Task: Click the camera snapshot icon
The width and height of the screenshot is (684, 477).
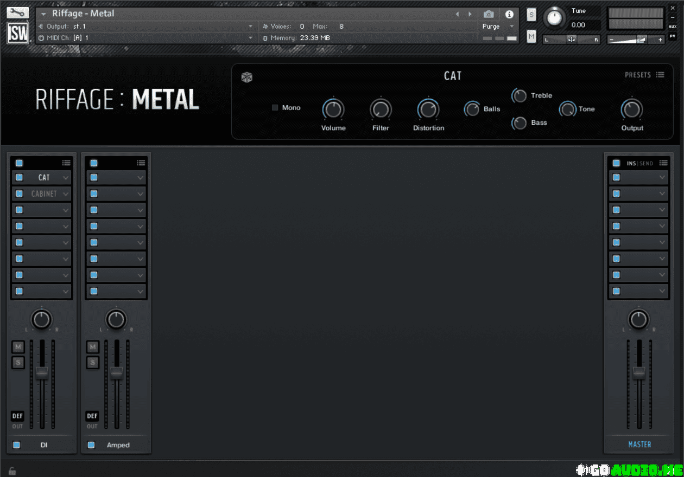Action: 489,15
